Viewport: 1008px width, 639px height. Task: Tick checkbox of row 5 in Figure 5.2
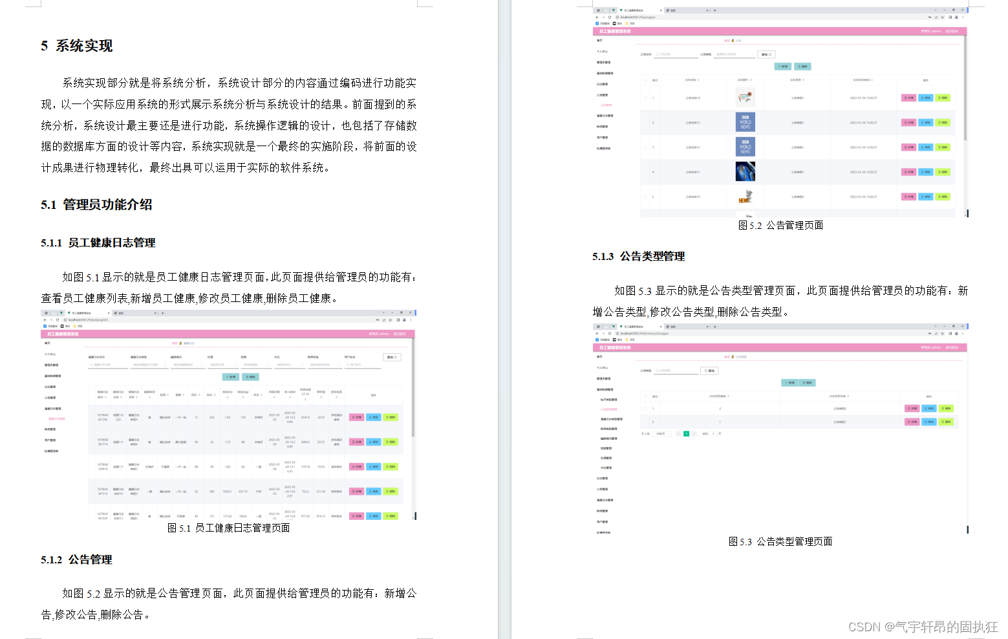coord(645,197)
